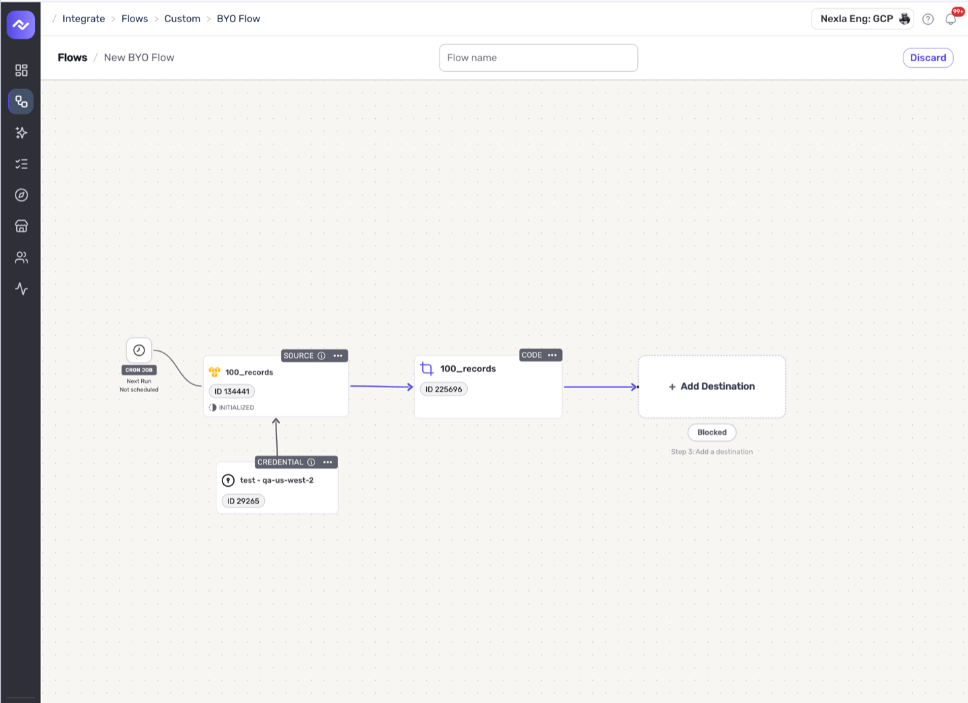This screenshot has width=968, height=703.
Task: Click the BYO Flow breadcrumb
Action: (238, 19)
